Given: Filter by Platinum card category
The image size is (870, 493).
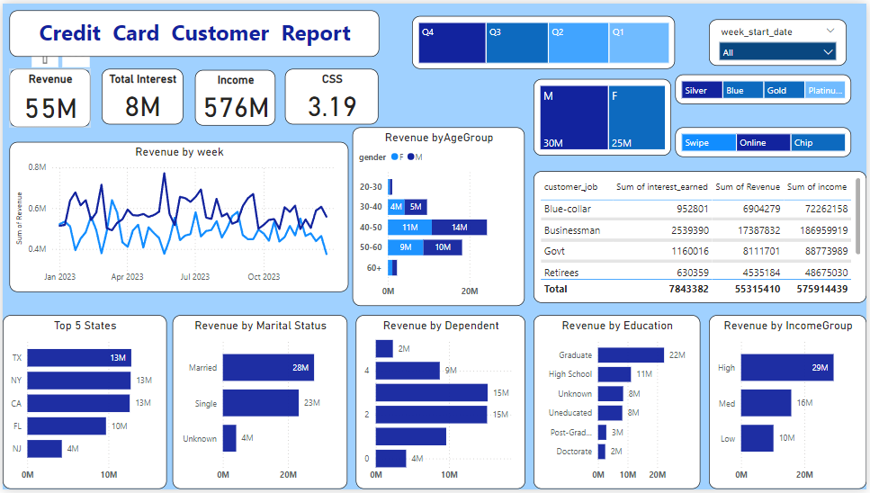Looking at the screenshot, I should (824, 90).
